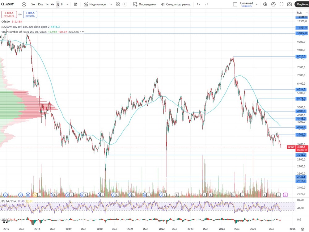The image size is (309, 232).
Task: Click the Опублик publish button
Action: 302,4
